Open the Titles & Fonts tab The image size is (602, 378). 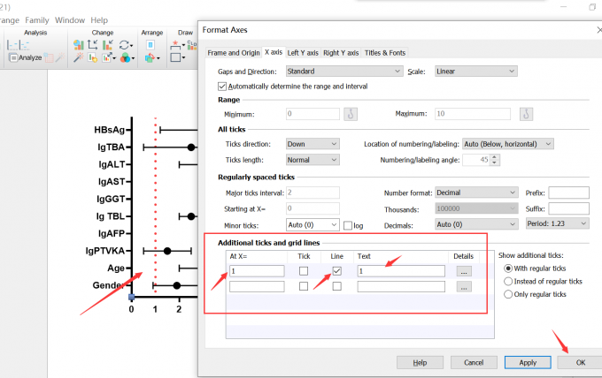[386, 53]
